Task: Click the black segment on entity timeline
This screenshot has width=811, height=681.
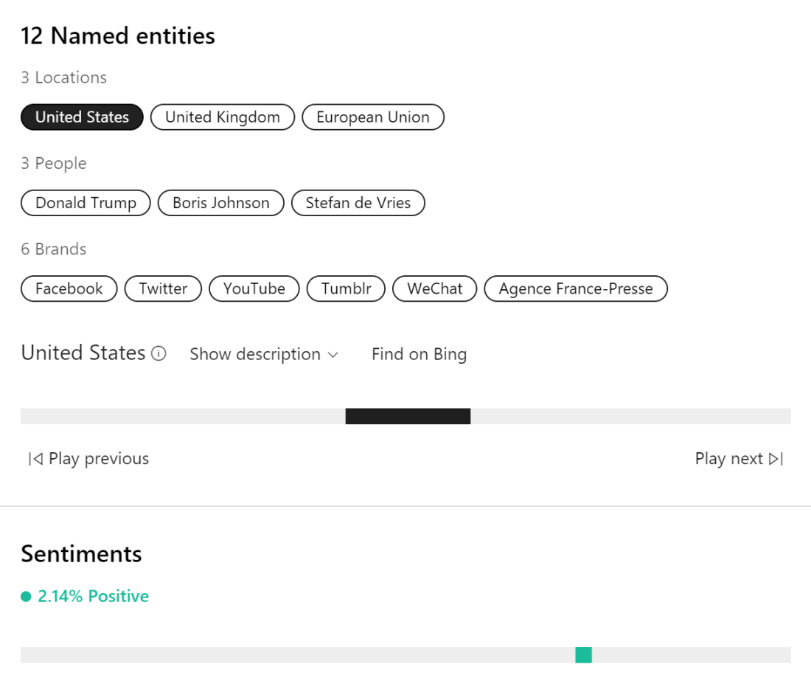Action: click(x=408, y=416)
